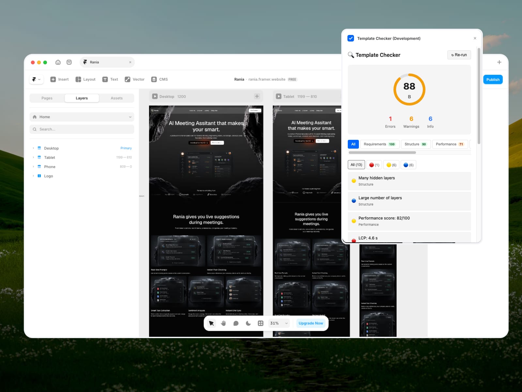Open the Layout tool

(85, 79)
